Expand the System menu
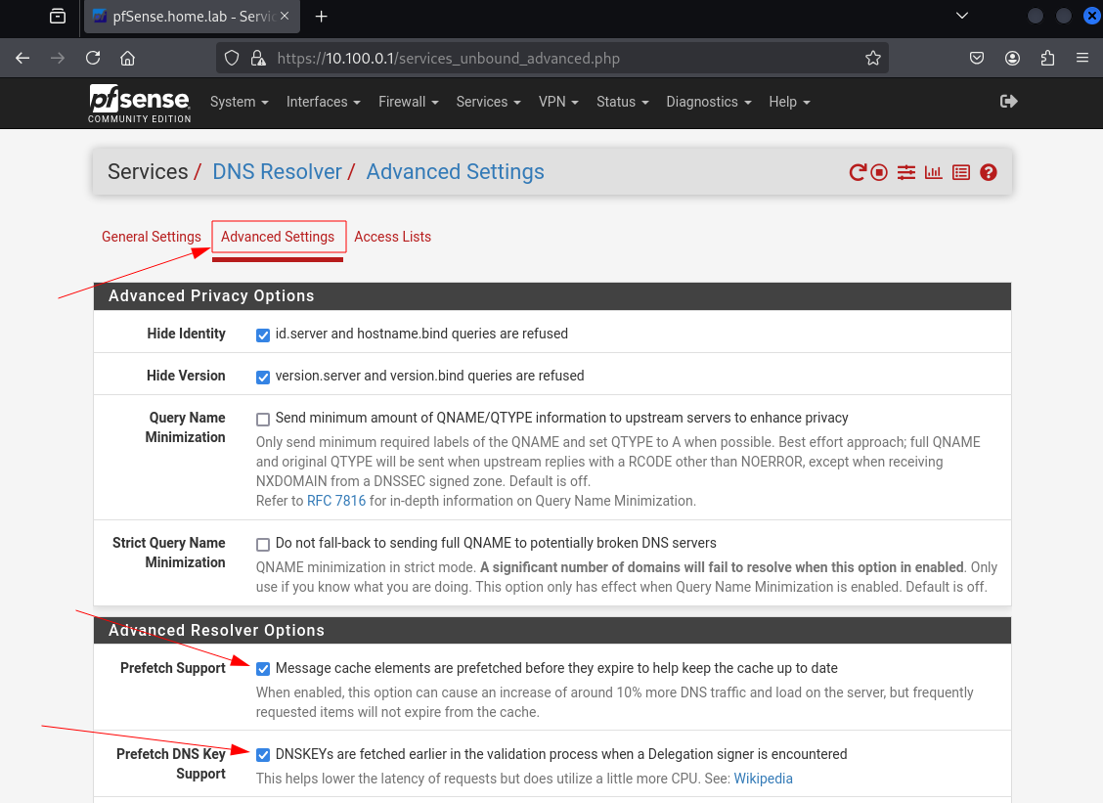This screenshot has height=803, width=1103. click(240, 102)
